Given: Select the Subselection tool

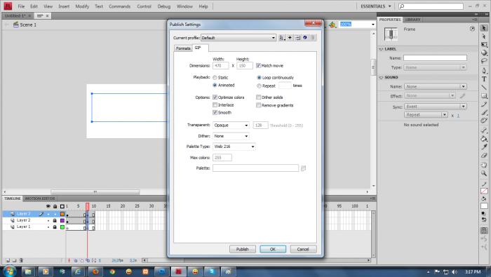Looking at the screenshot, I should 484,36.
